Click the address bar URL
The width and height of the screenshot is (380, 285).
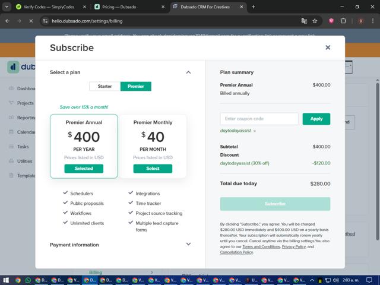pyautogui.click(x=87, y=21)
